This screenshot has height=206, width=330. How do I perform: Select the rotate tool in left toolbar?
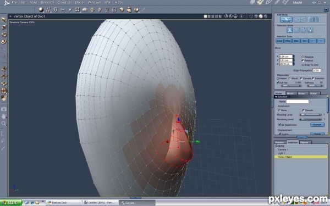4,35
